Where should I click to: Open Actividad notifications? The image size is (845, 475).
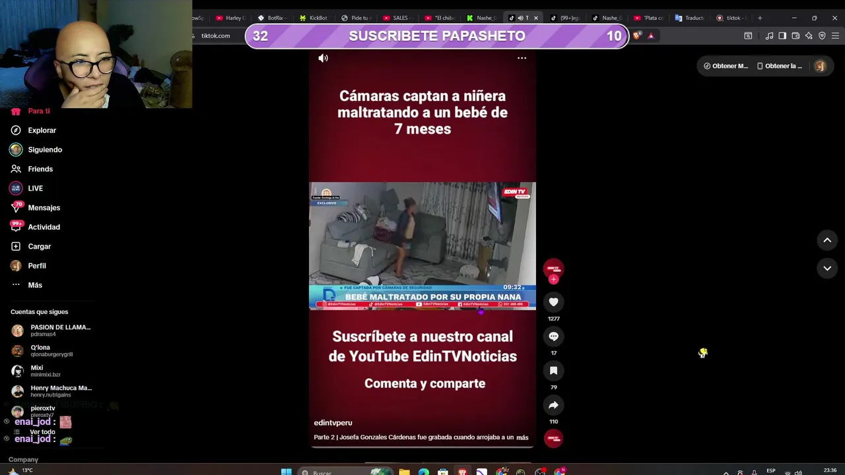44,227
